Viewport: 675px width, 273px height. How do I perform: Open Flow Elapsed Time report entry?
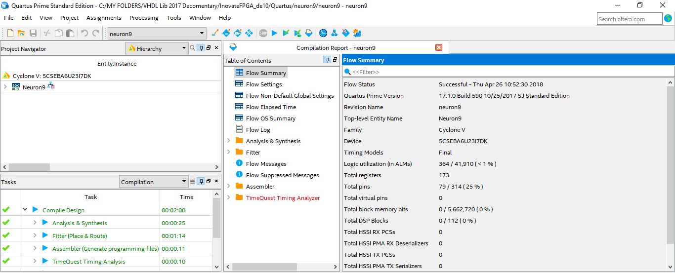click(x=271, y=107)
